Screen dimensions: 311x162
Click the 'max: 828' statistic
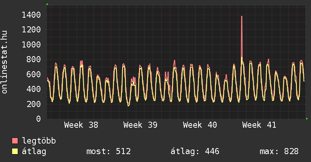(x=279, y=151)
